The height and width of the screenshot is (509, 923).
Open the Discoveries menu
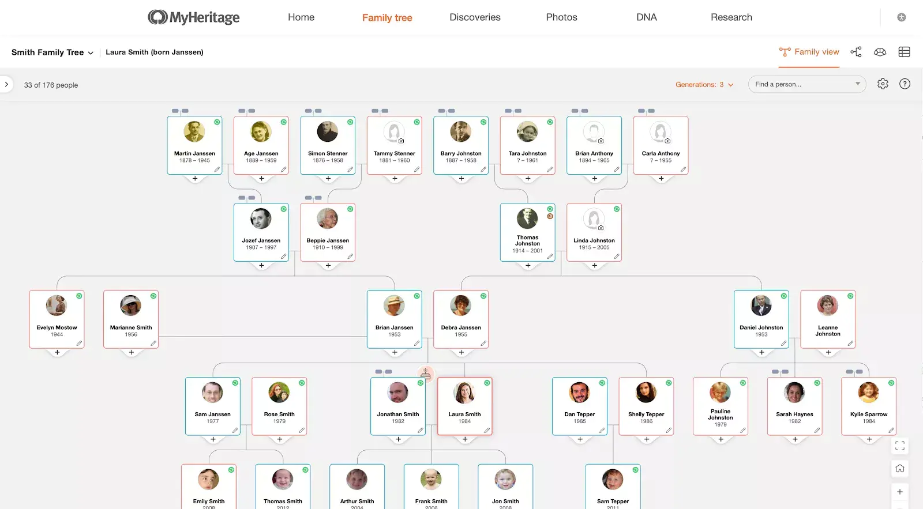tap(475, 17)
